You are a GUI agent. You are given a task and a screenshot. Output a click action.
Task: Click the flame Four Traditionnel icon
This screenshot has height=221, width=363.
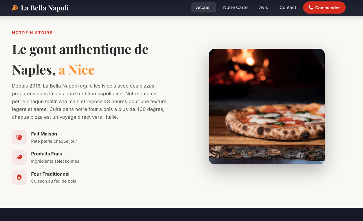[x=19, y=177]
